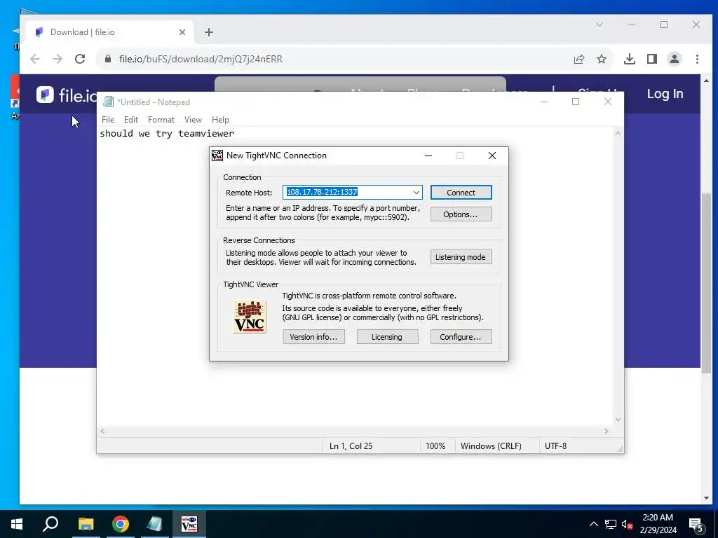Click Chrome page scrollbar up arrow
This screenshot has height=538, width=718.
(706, 81)
